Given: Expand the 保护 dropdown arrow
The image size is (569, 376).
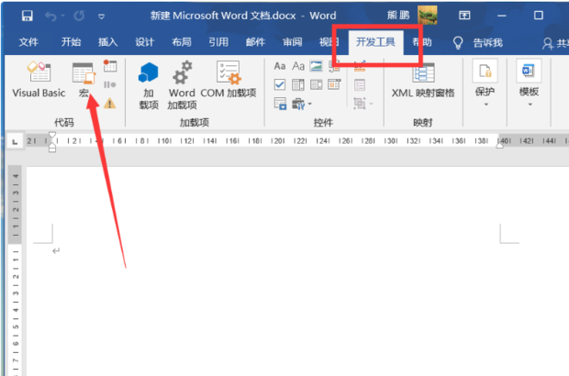Looking at the screenshot, I should (x=485, y=105).
